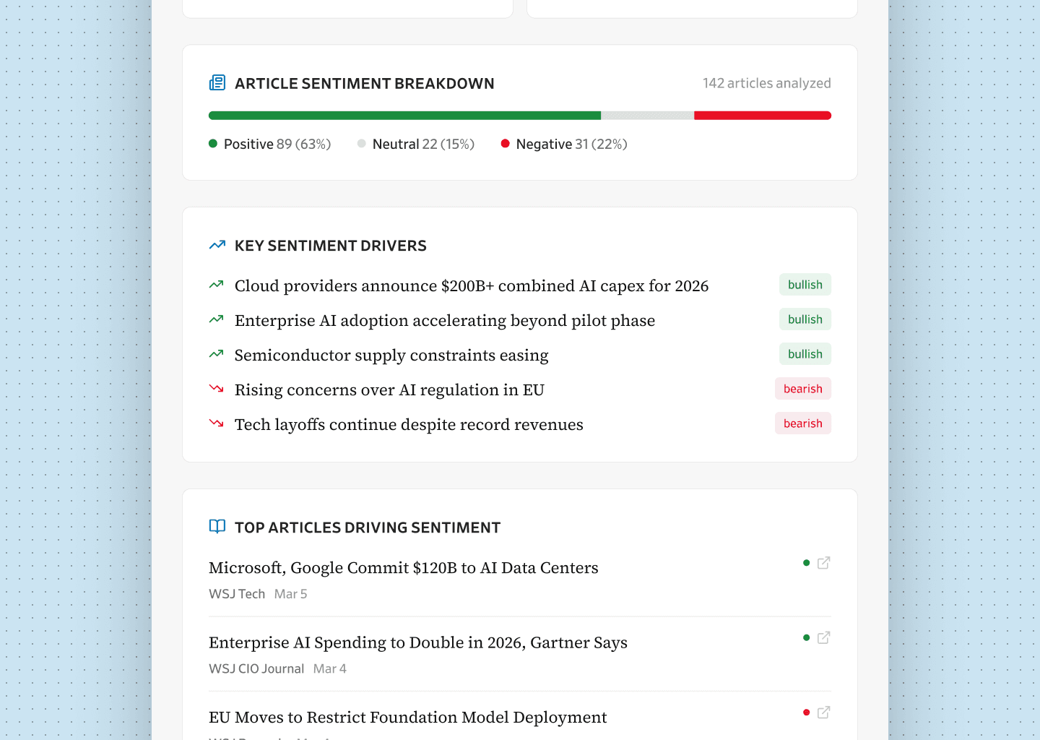Click the green sentiment dot on the Gartner article
1040x740 pixels.
click(x=805, y=637)
